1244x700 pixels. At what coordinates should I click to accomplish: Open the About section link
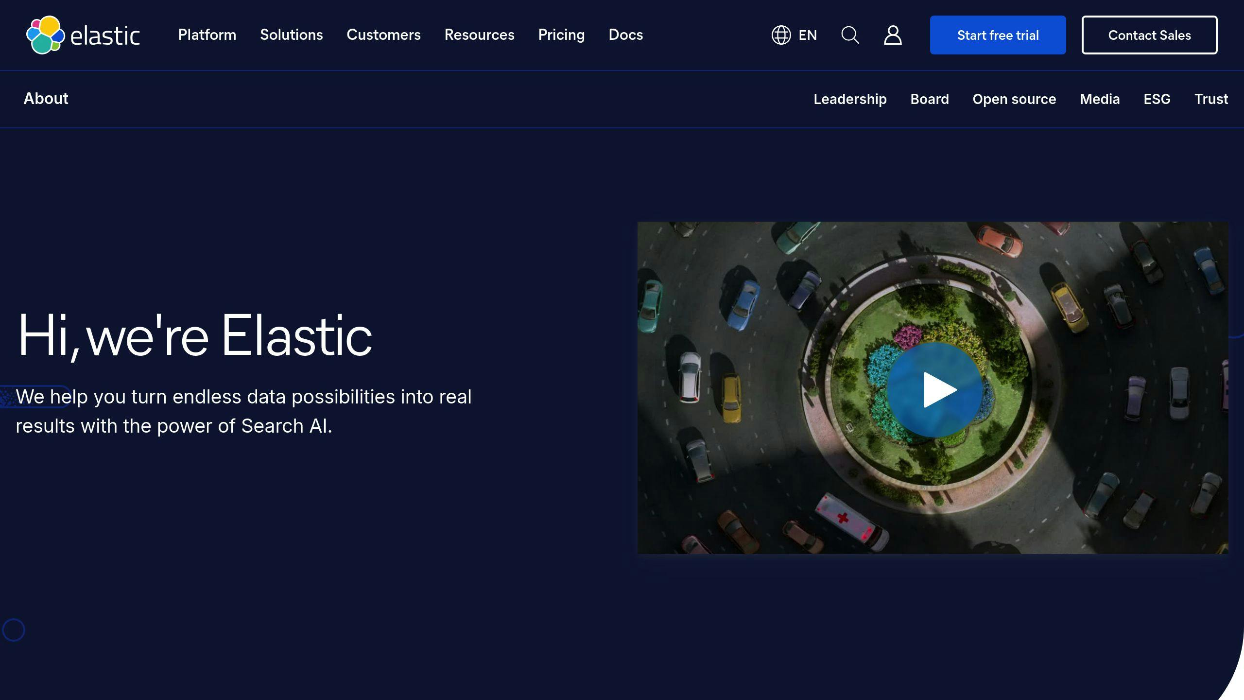(x=46, y=99)
